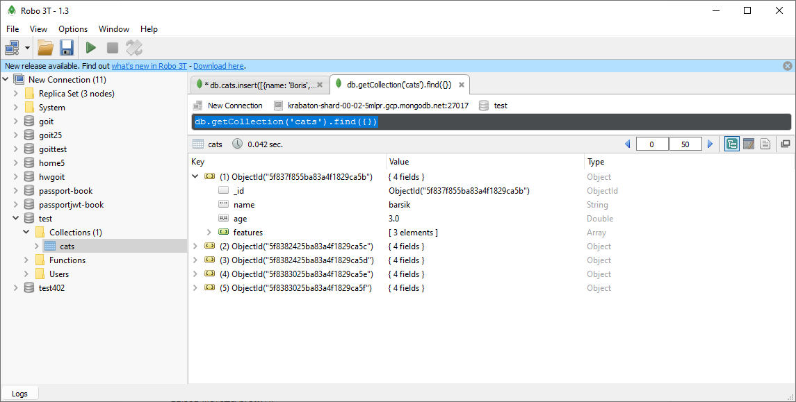The image size is (796, 402).
Task: Click the Download here link
Action: click(x=219, y=66)
